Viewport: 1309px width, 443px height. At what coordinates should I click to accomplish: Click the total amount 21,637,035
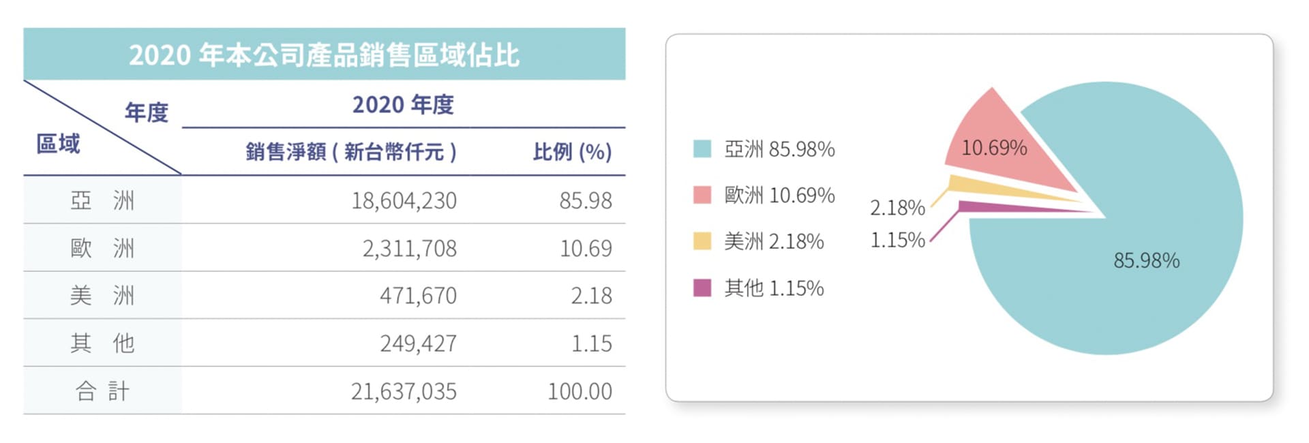[x=404, y=391]
